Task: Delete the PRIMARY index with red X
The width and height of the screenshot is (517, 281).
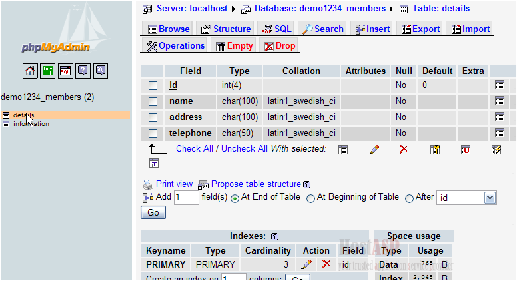Action: 326,264
